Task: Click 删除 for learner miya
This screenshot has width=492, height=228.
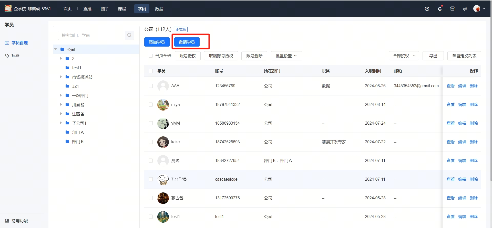Action: (474, 105)
